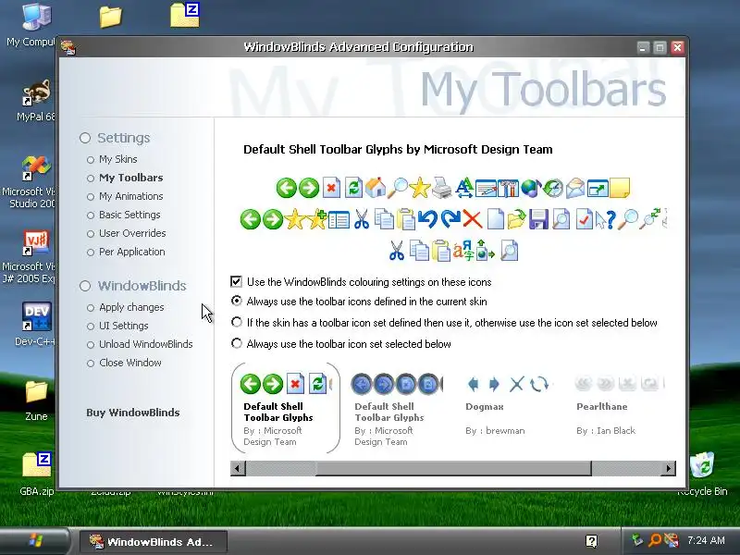This screenshot has width=740, height=555.
Task: Click the Apply changes link
Action: pos(131,307)
